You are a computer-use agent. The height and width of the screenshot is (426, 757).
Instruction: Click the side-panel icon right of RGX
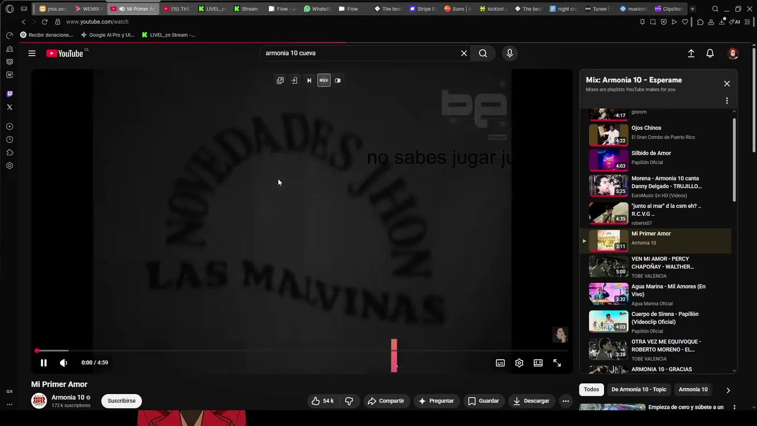338,80
